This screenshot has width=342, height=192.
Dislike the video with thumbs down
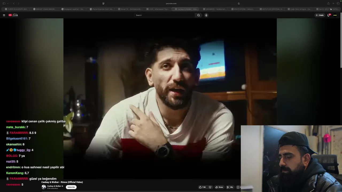tap(210, 187)
